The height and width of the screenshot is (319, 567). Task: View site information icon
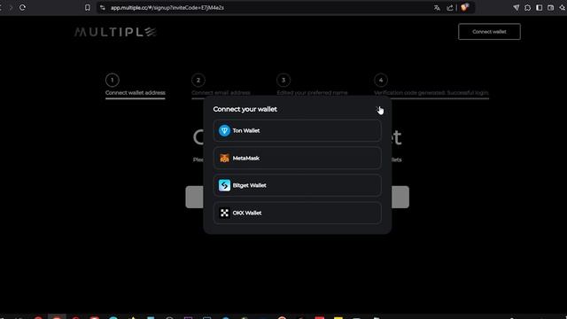point(103,8)
